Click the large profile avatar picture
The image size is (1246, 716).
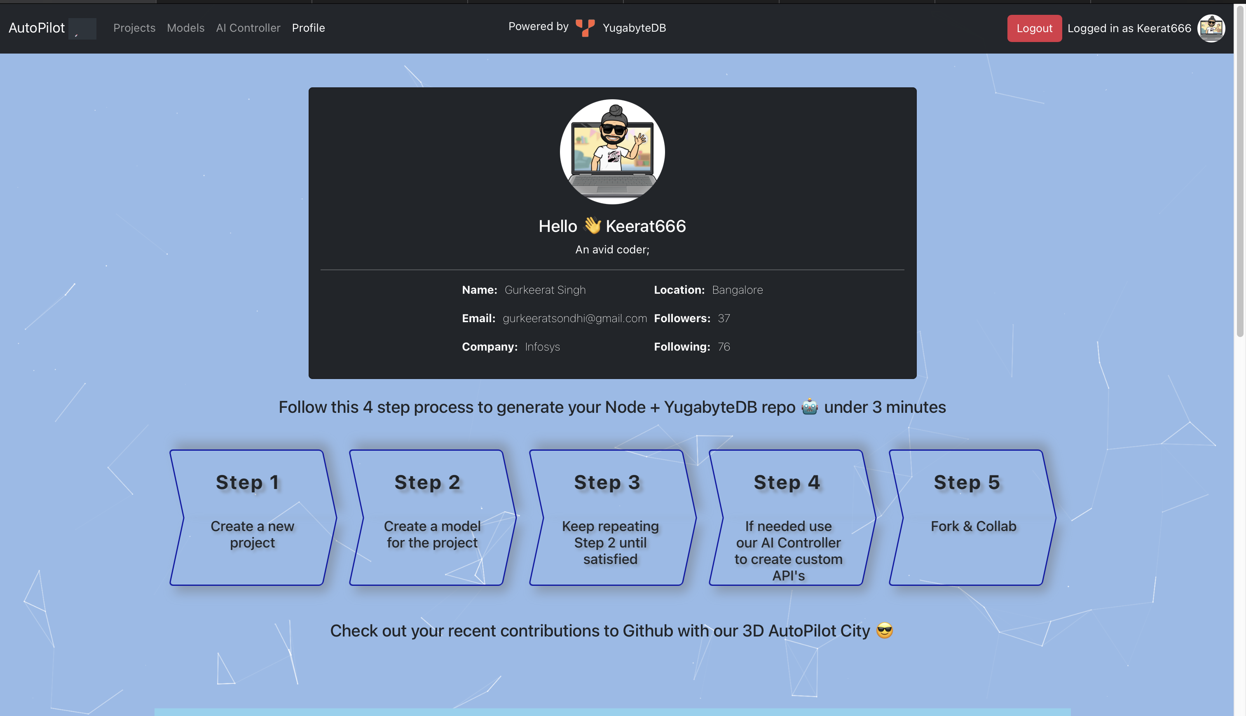click(x=612, y=152)
